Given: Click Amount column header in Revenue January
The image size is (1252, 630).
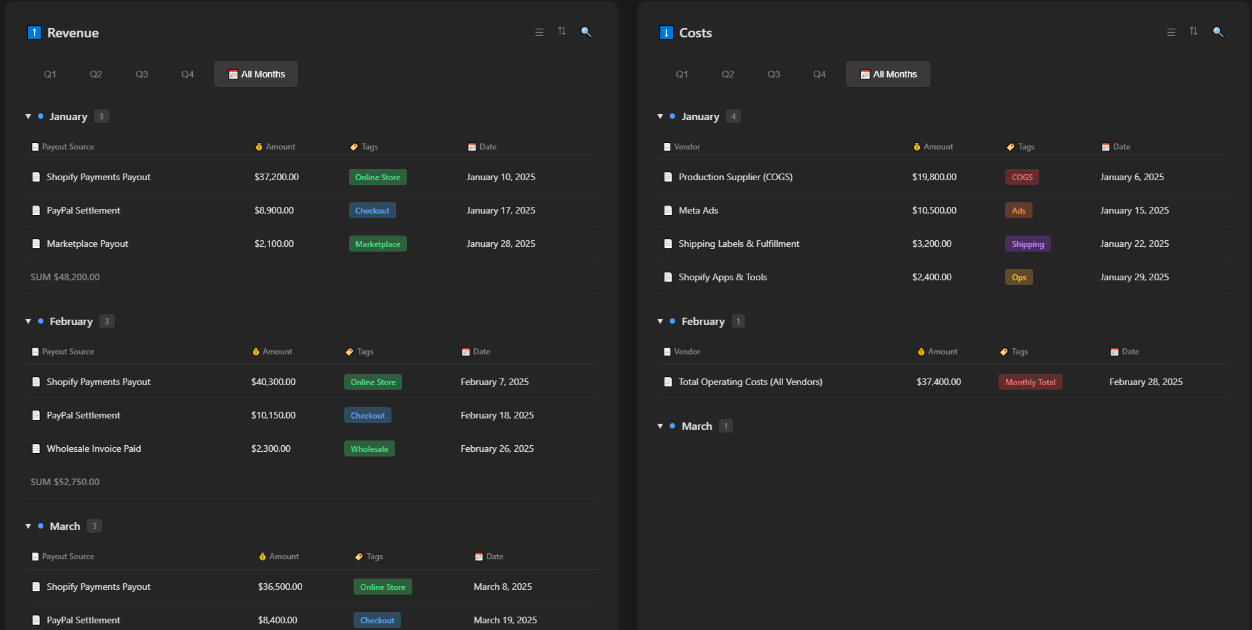Looking at the screenshot, I should pos(275,147).
